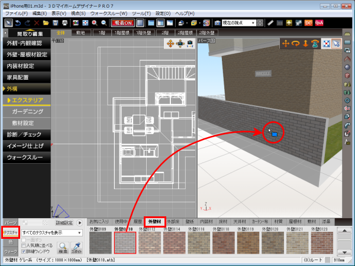
Task: Toggle the 吸着ON snap button
Action: click(121, 22)
